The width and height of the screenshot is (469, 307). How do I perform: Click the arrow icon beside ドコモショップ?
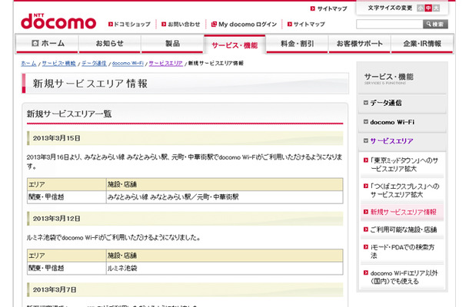(x=111, y=25)
